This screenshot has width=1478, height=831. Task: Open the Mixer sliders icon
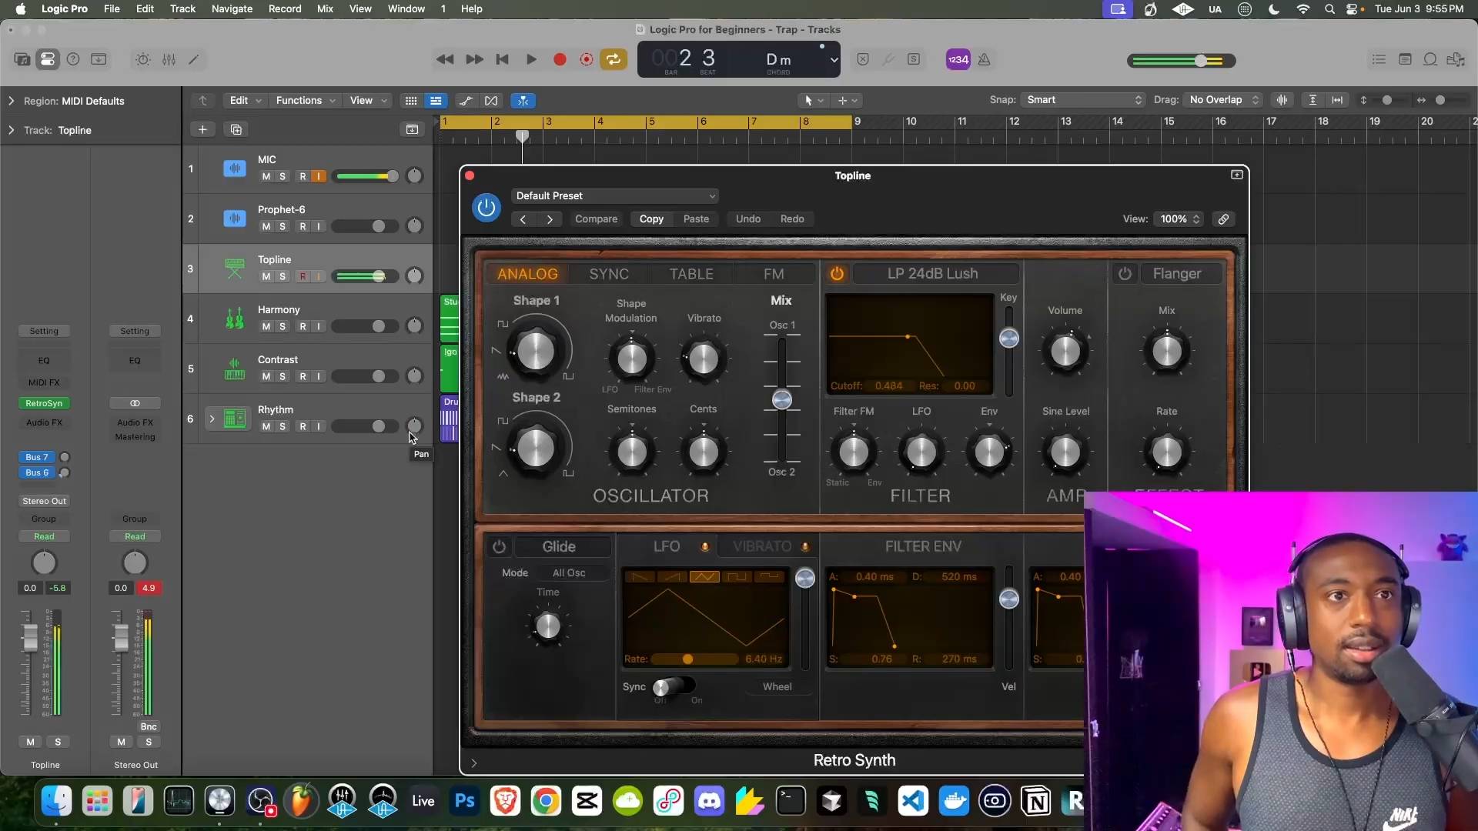169,59
